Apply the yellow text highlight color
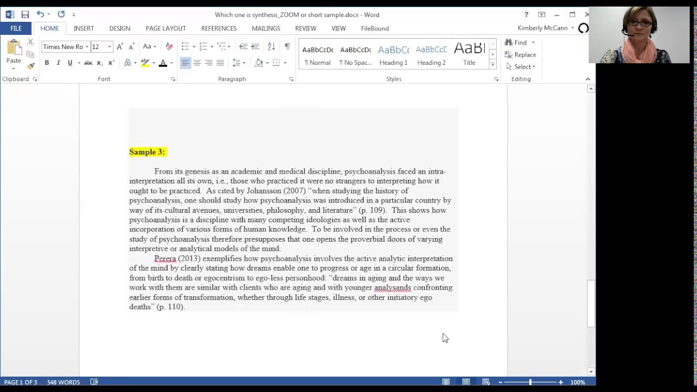This screenshot has height=392, width=697. tap(145, 63)
